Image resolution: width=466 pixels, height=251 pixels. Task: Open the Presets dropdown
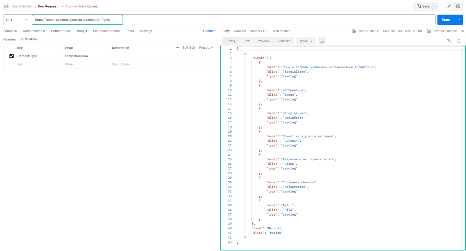pyautogui.click(x=206, y=48)
